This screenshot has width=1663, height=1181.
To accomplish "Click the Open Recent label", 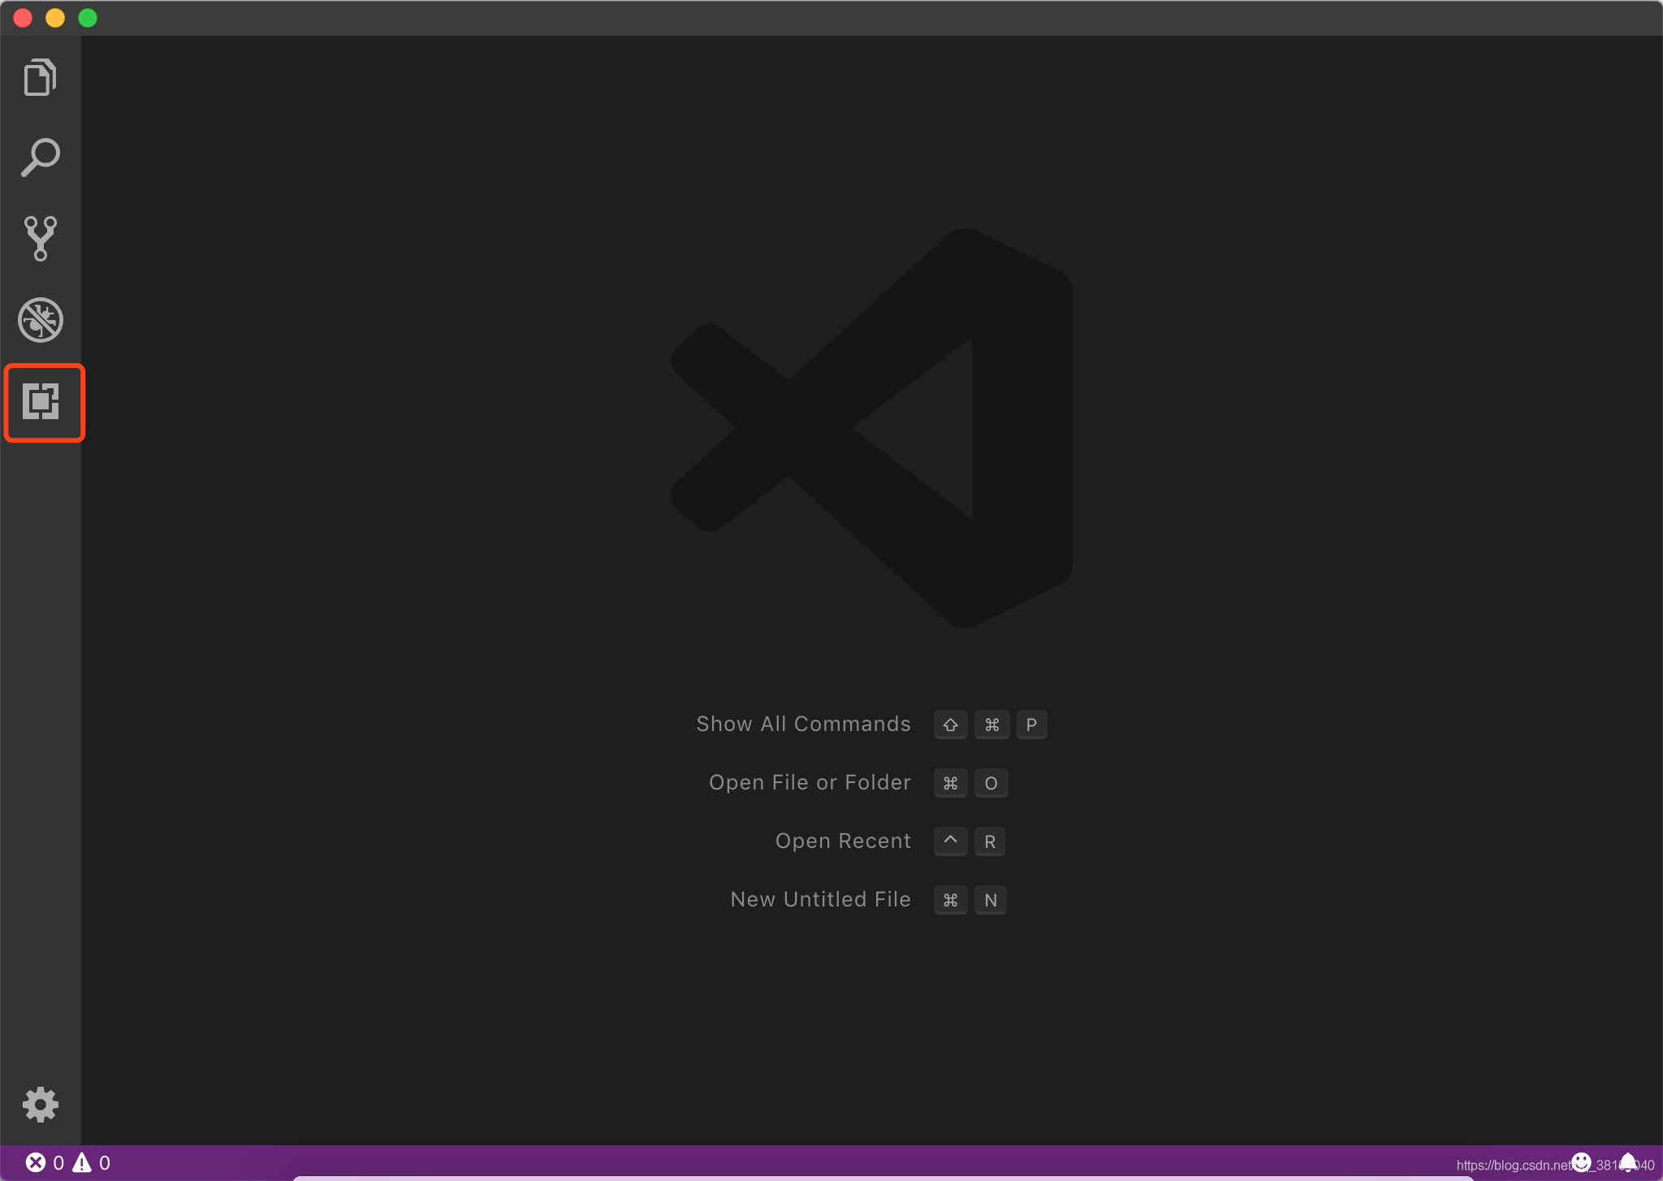I will click(843, 841).
